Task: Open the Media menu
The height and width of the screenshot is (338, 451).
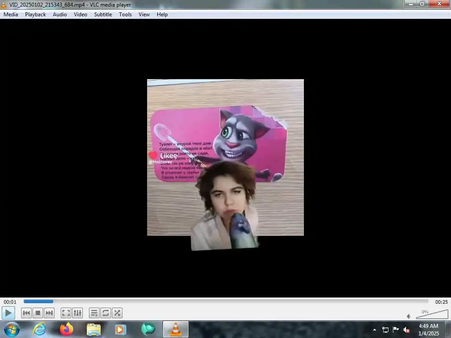Action: point(11,15)
